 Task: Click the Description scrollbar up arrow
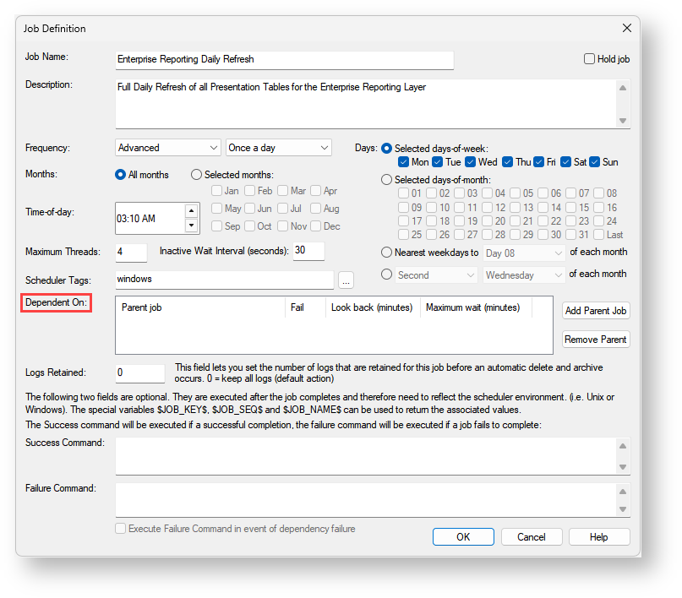[x=623, y=88]
